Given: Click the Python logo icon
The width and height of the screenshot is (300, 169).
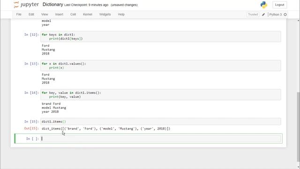Looking at the screenshot, I should tap(263, 5).
